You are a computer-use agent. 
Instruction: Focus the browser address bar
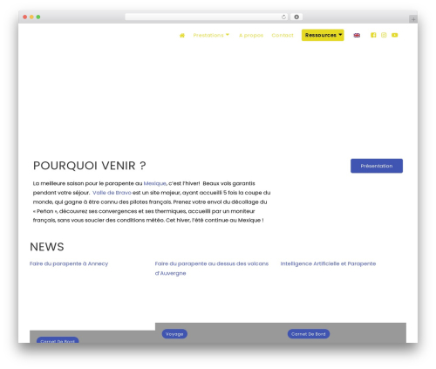[x=207, y=17]
